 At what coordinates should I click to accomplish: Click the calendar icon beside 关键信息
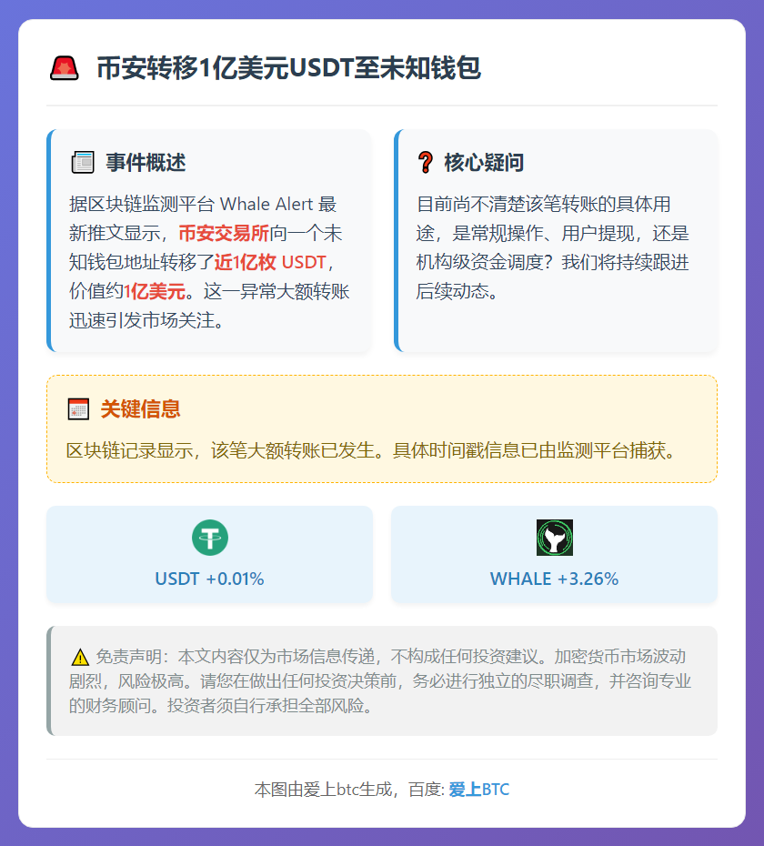78,409
